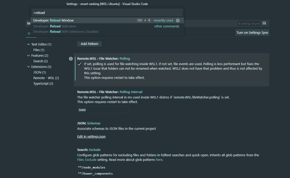Open the glob patterns 'here' link

click(x=159, y=160)
